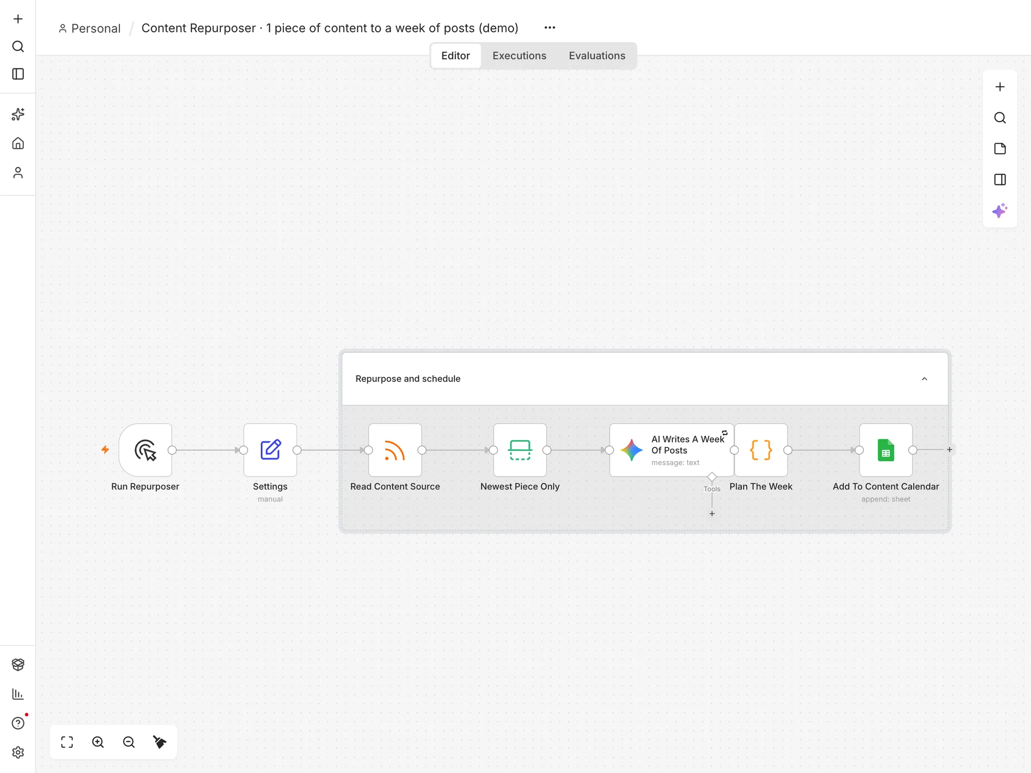Image resolution: width=1031 pixels, height=773 pixels.
Task: Select the Add To Content Calendar sheets node
Action: pos(886,450)
